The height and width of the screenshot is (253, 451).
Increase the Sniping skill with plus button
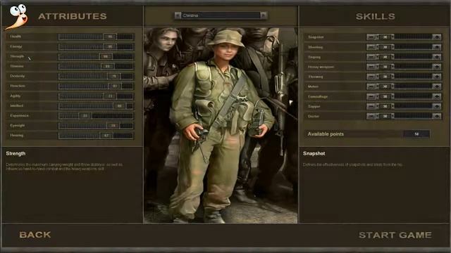point(437,57)
